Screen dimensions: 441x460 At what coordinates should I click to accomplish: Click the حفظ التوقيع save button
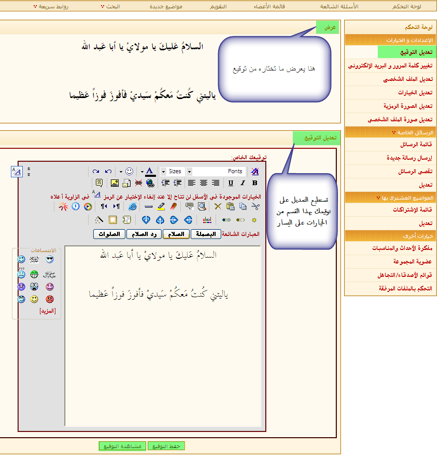(x=166, y=446)
